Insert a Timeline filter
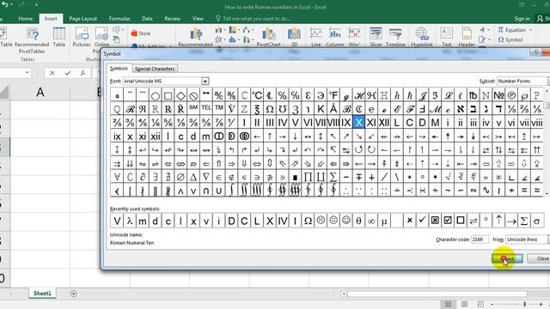 [x=395, y=38]
